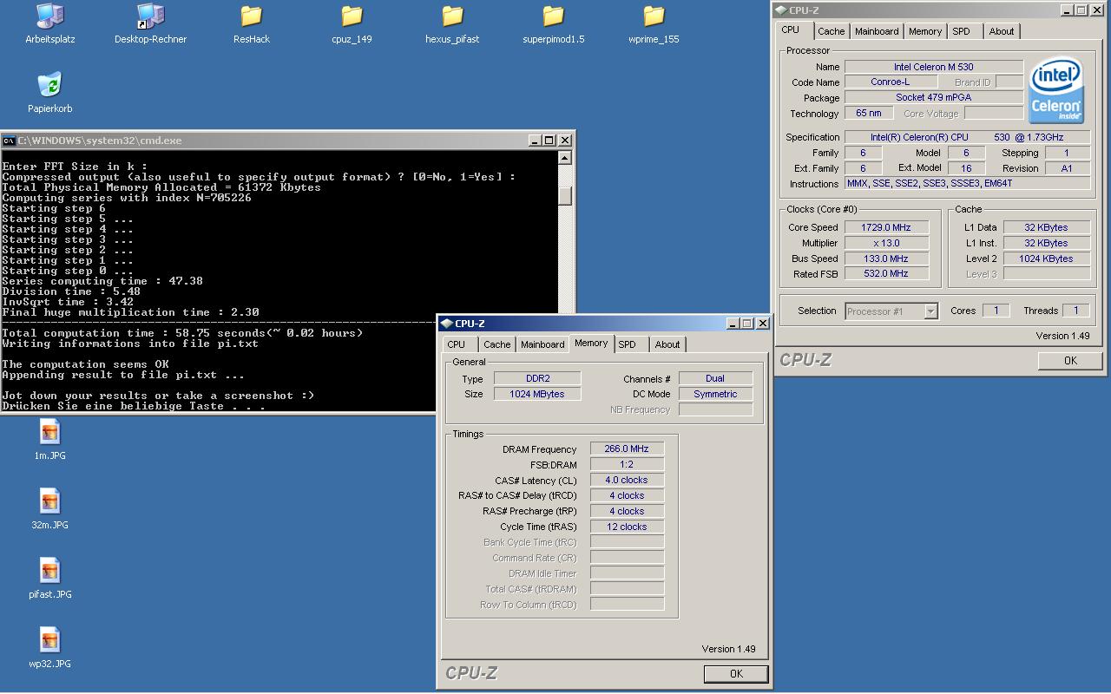Click the Multiplier value x 13.0
This screenshot has width=1111, height=694.
pos(885,243)
